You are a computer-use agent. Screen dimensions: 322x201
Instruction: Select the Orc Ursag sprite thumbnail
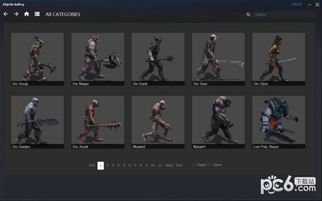[38, 59]
